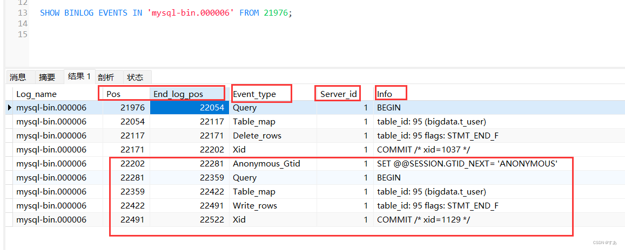Select End_log_pos cell 22359

tap(189, 178)
